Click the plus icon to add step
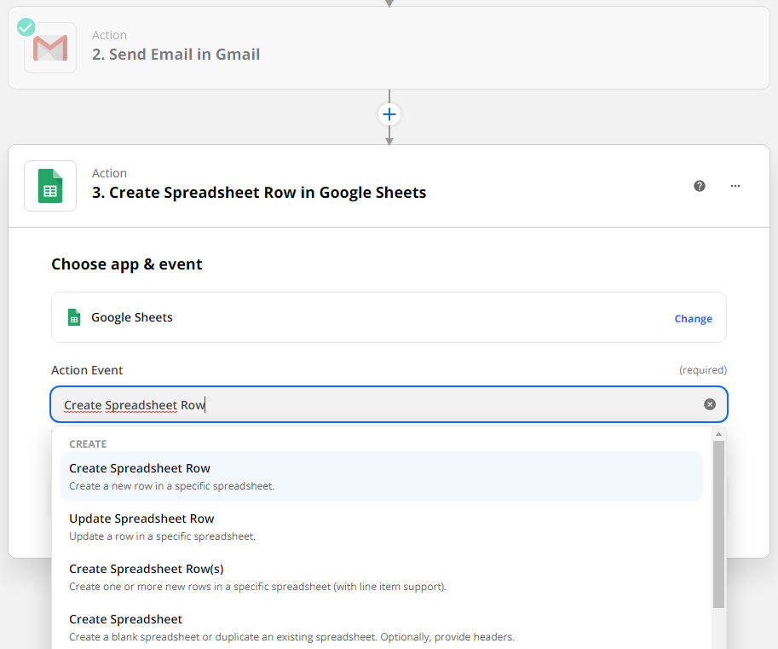Viewport: 778px width, 649px height. point(389,114)
